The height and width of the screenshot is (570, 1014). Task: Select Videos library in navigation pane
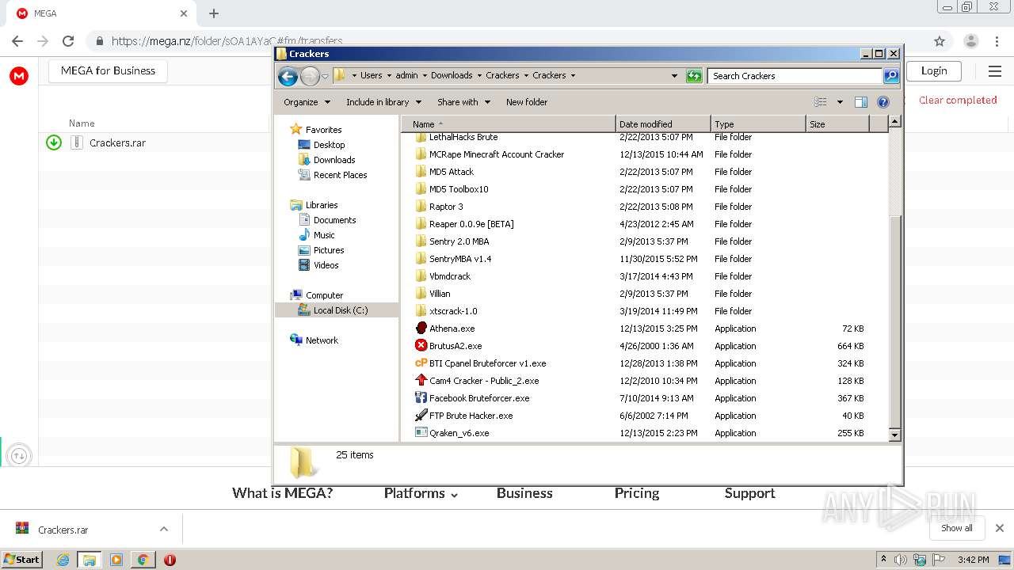[x=326, y=265]
